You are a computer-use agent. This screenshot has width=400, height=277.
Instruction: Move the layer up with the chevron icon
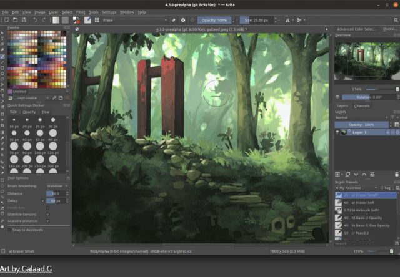click(x=364, y=175)
